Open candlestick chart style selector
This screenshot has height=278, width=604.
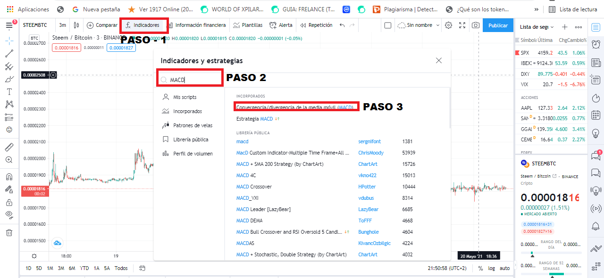[76, 25]
